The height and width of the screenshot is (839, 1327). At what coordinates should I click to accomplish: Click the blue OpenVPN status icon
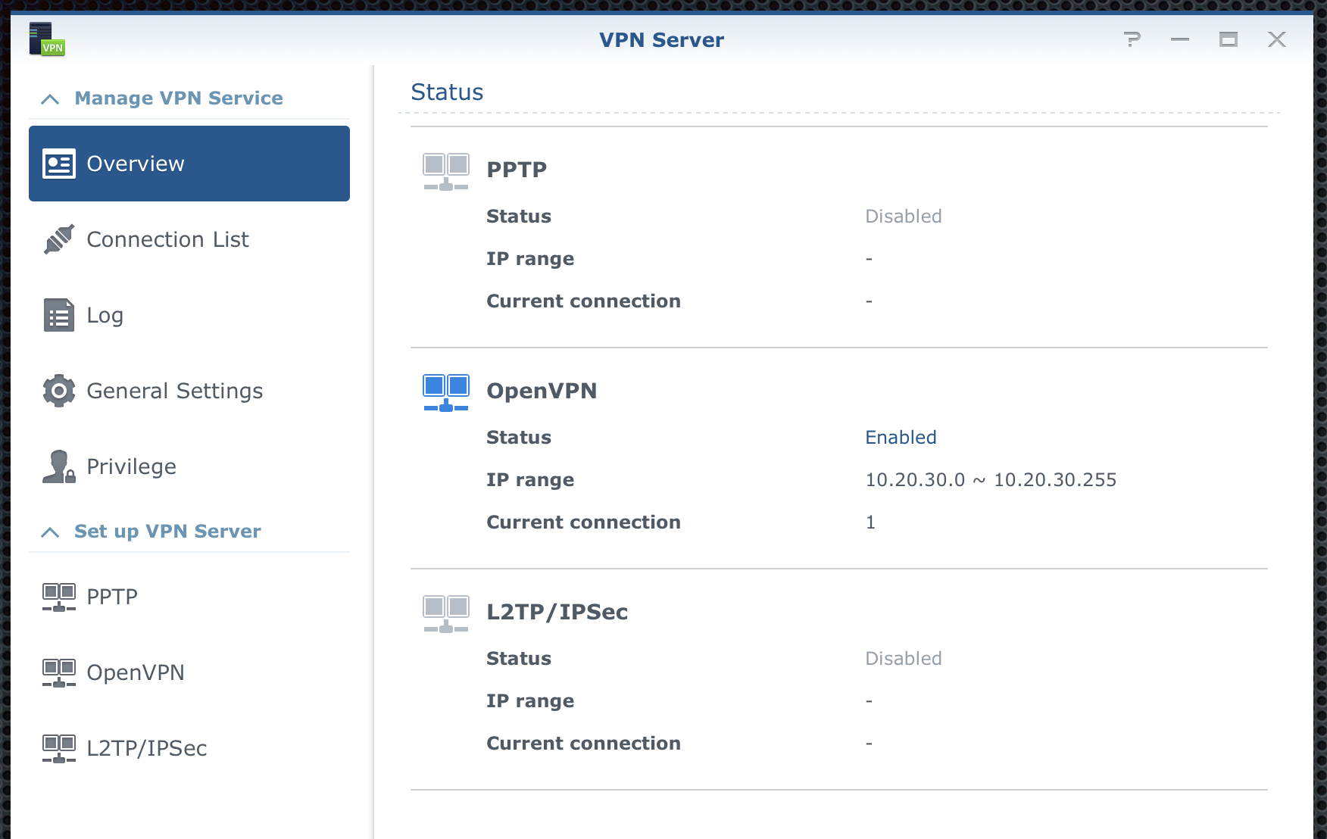pos(446,392)
